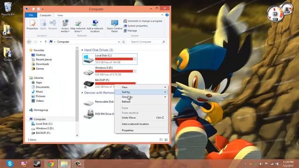Click the volume icon in system tray

(261, 164)
